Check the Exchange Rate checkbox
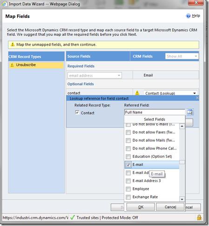209x226 pixels. 128,197
